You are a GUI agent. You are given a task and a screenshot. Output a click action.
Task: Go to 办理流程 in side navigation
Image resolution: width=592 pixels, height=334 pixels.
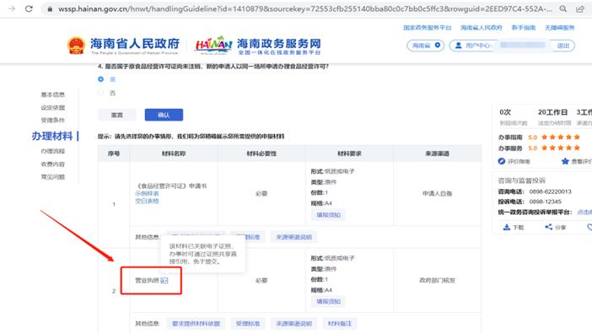53,151
